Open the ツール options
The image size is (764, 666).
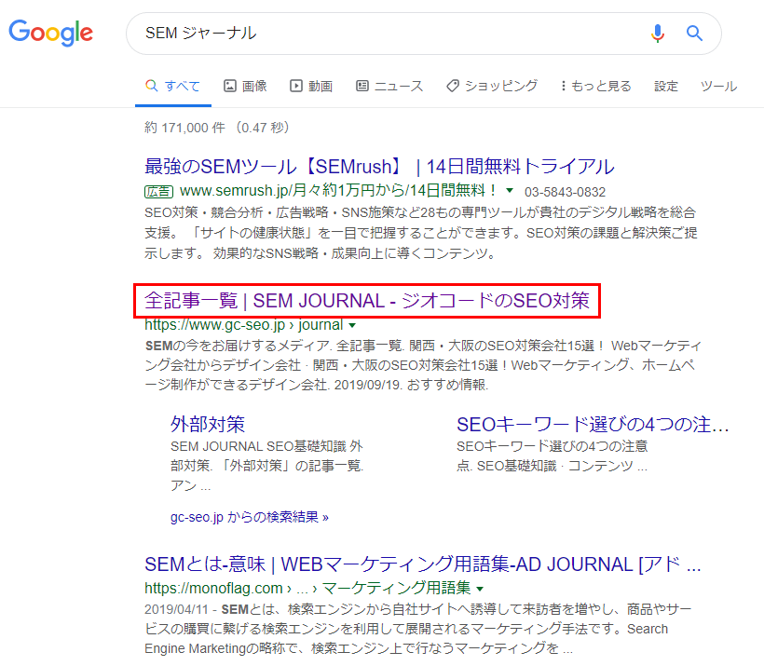(x=718, y=87)
